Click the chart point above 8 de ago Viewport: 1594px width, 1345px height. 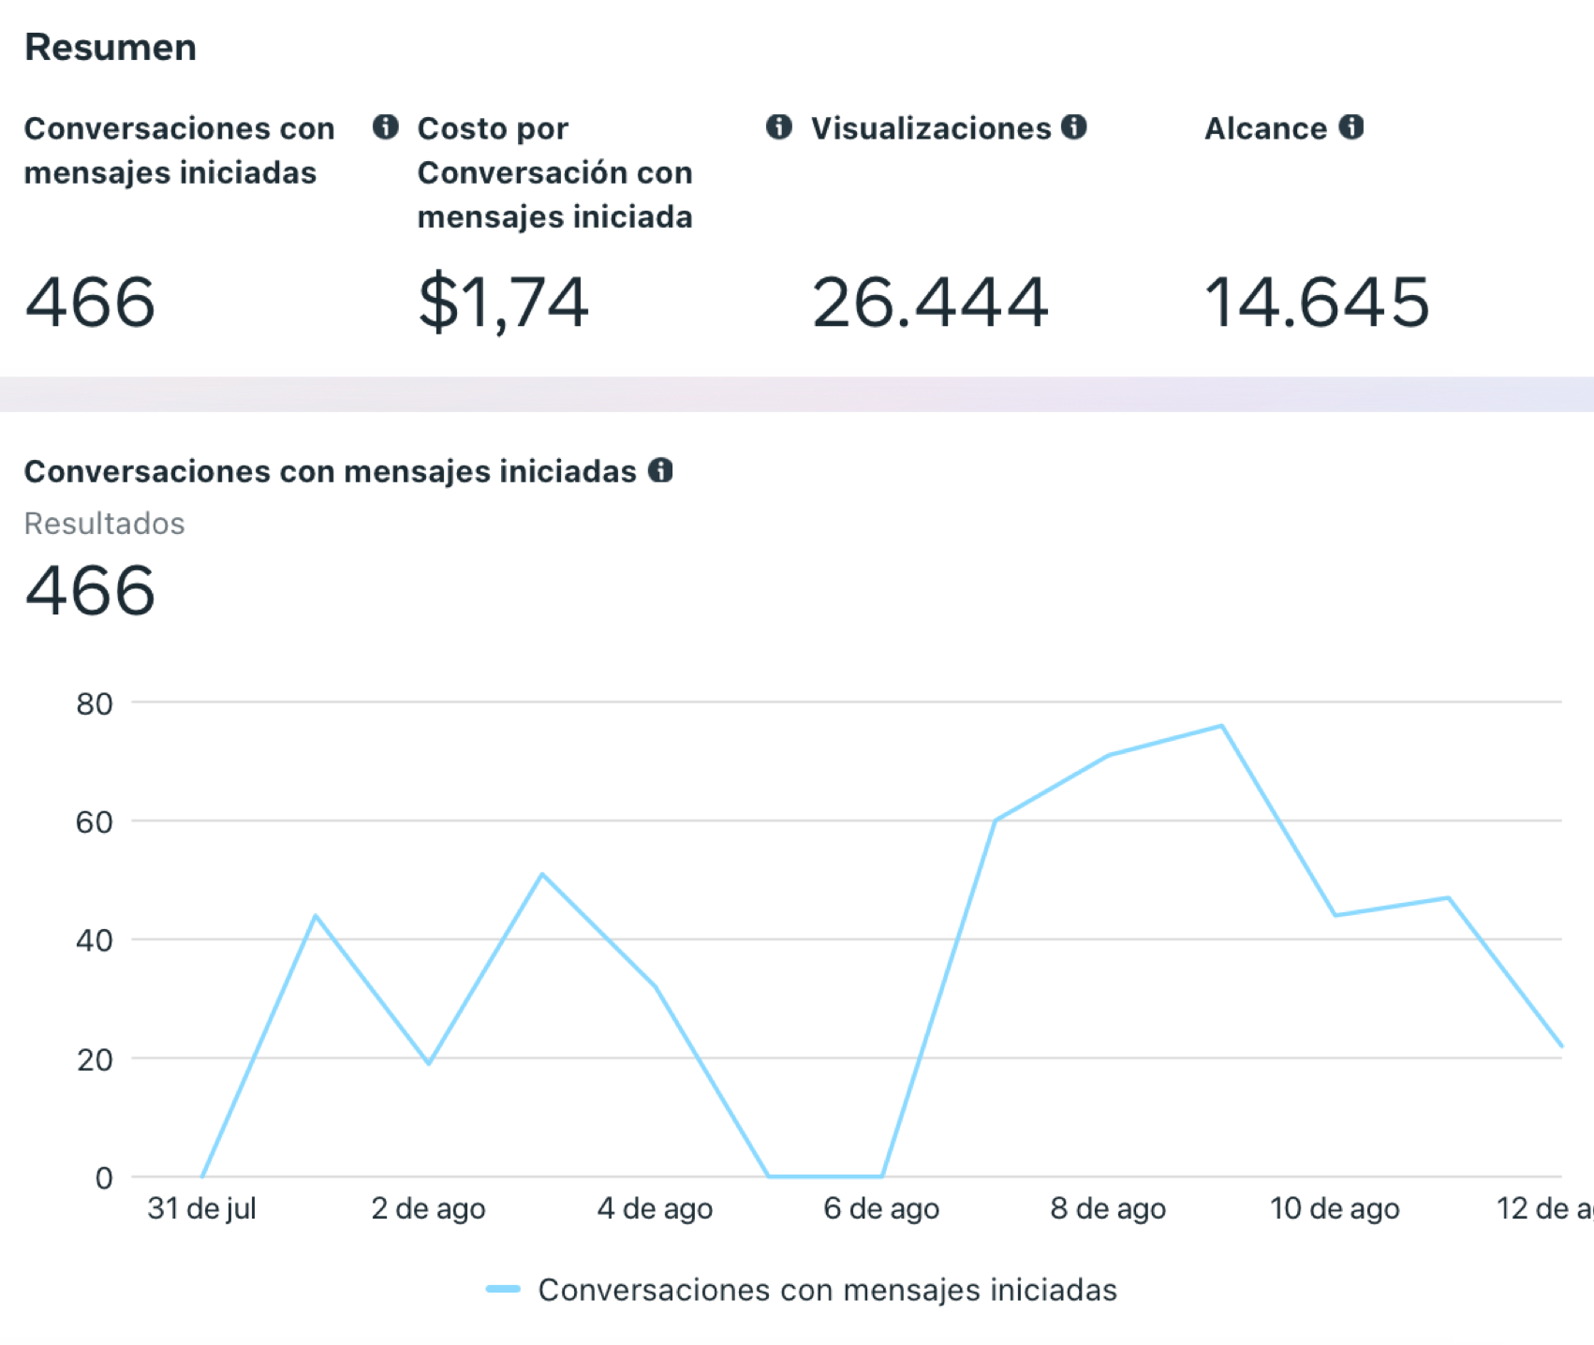pyautogui.click(x=1108, y=755)
